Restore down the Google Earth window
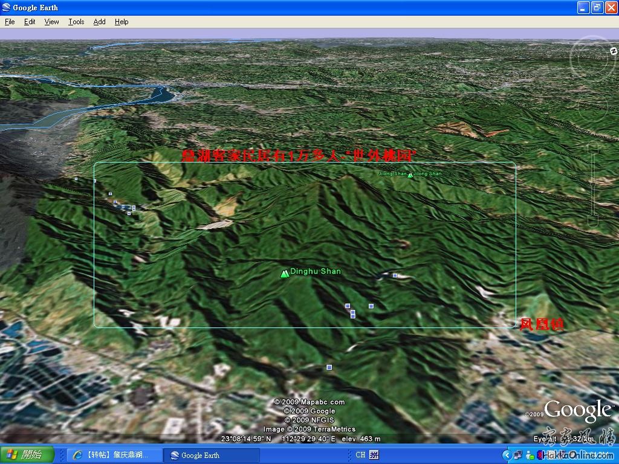Viewport: 619px width, 464px height. (x=597, y=7)
